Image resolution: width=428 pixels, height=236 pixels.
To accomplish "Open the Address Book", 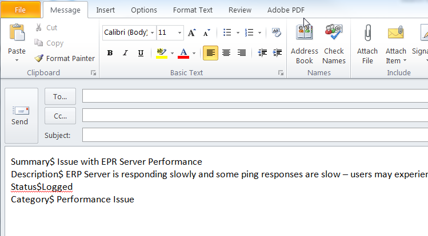I will pyautogui.click(x=305, y=44).
